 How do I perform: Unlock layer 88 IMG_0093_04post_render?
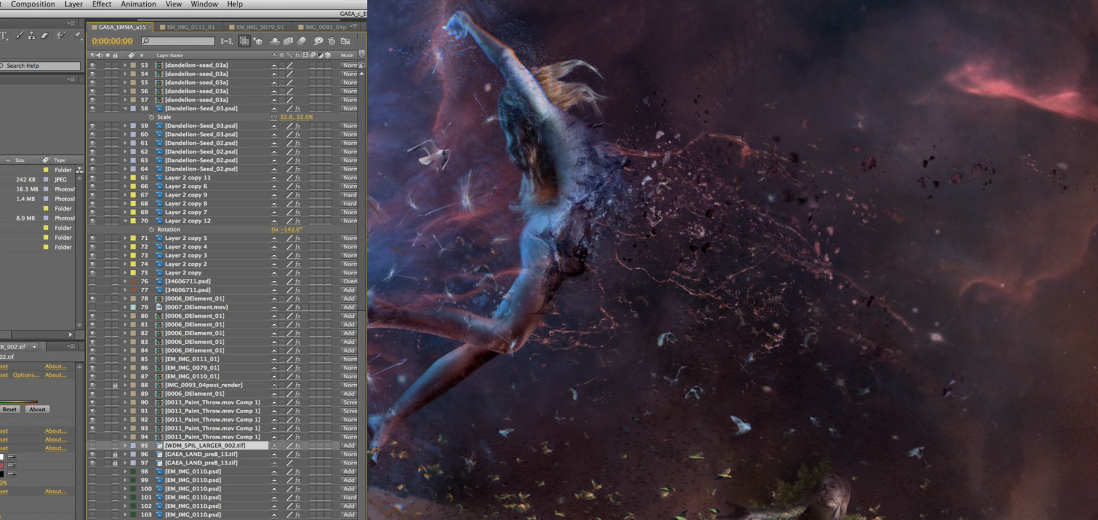[115, 385]
